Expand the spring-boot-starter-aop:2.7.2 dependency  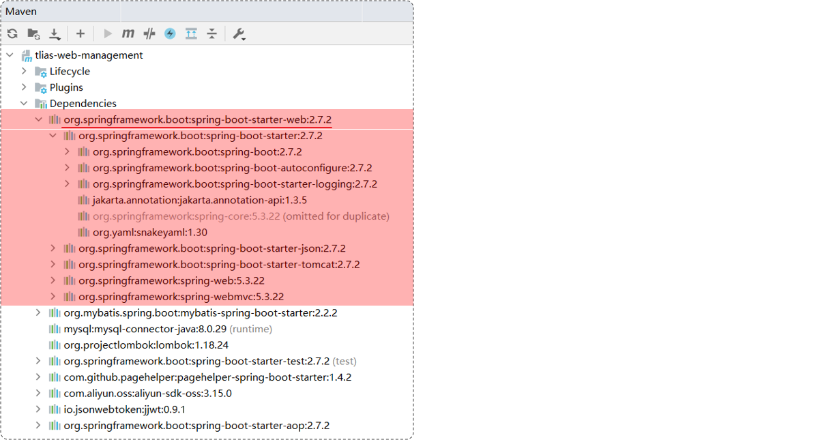click(x=38, y=426)
